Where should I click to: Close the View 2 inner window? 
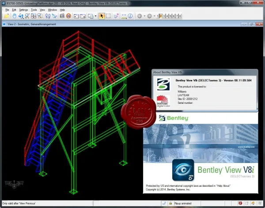pyautogui.click(x=259, y=24)
